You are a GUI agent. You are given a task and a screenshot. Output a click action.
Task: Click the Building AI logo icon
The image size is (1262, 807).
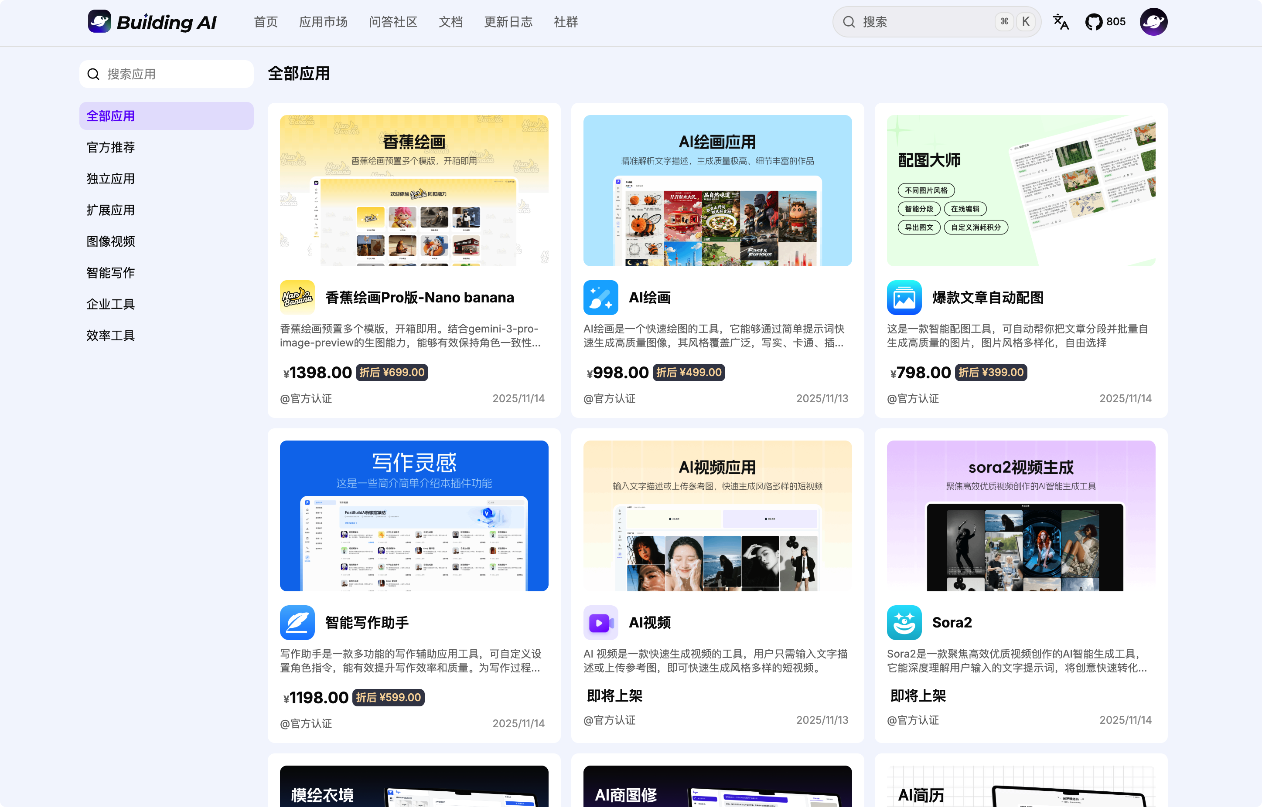coord(99,21)
